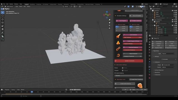Click the Smooth slider in Deformation Settings

click(x=129, y=76)
